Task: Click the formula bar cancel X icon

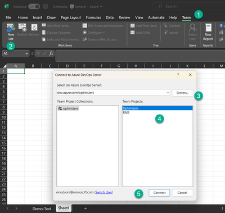Action: (38, 53)
